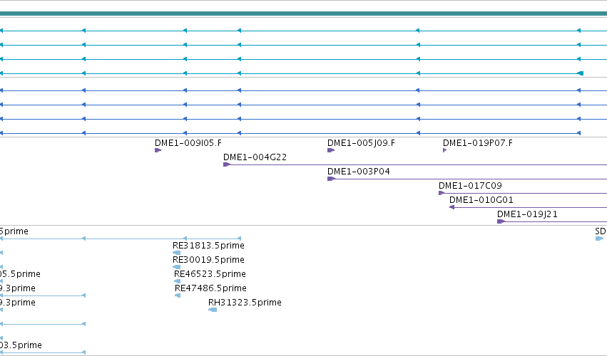607x356 pixels.
Task: Click the RE47486.5prime EST label
Action: coord(210,288)
